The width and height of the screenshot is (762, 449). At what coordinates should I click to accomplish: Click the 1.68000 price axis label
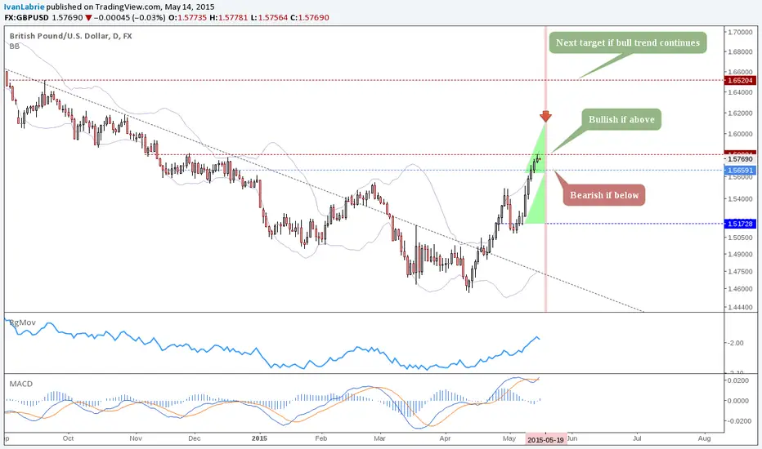coord(740,52)
